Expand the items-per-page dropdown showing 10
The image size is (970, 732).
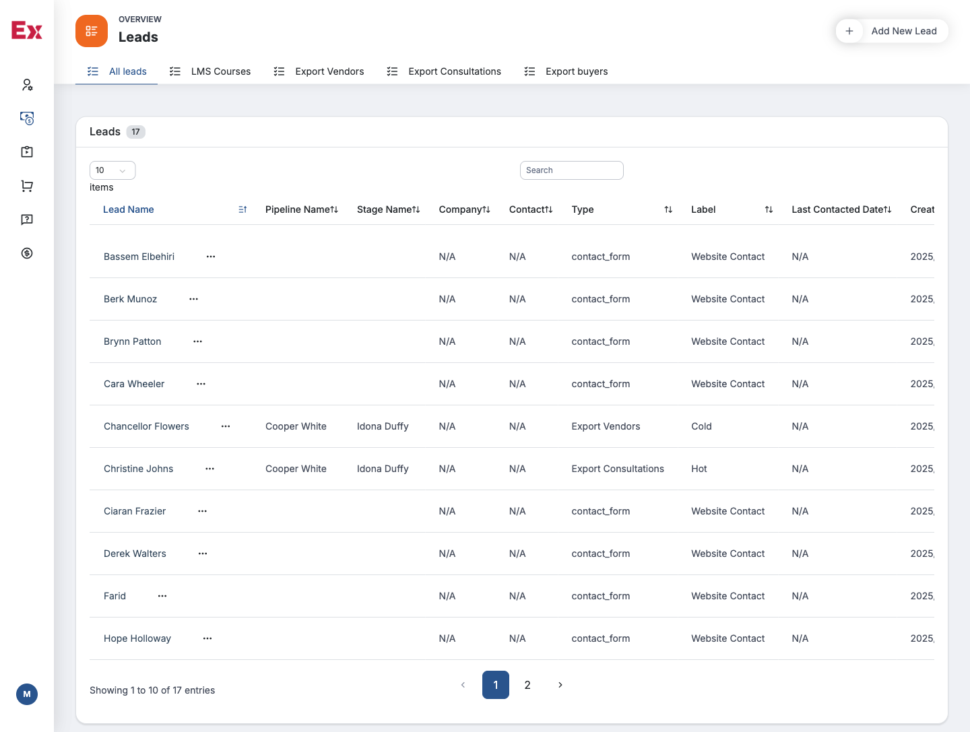coord(112,170)
